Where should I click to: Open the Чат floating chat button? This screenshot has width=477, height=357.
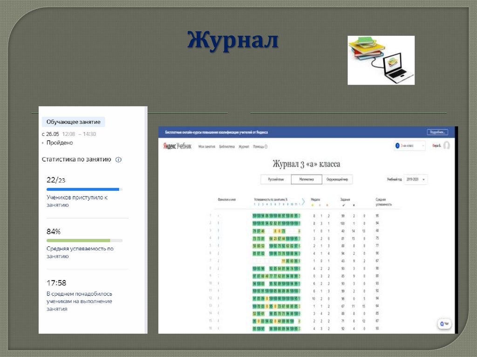tap(444, 324)
